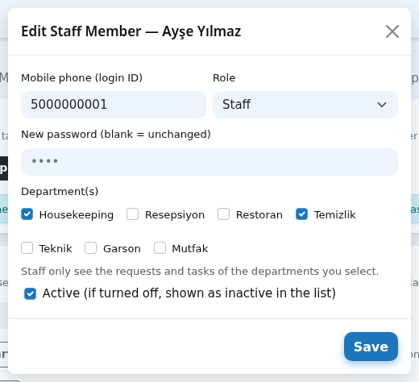Uncheck the Temizlik department checkbox

(301, 214)
